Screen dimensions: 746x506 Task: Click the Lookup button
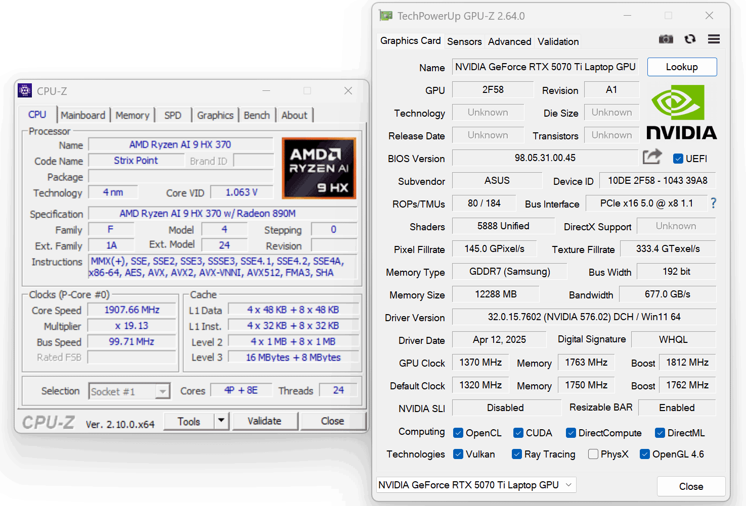(682, 67)
